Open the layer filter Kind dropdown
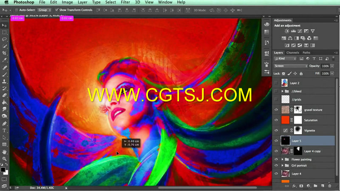The height and width of the screenshot is (191, 340). coord(285,59)
